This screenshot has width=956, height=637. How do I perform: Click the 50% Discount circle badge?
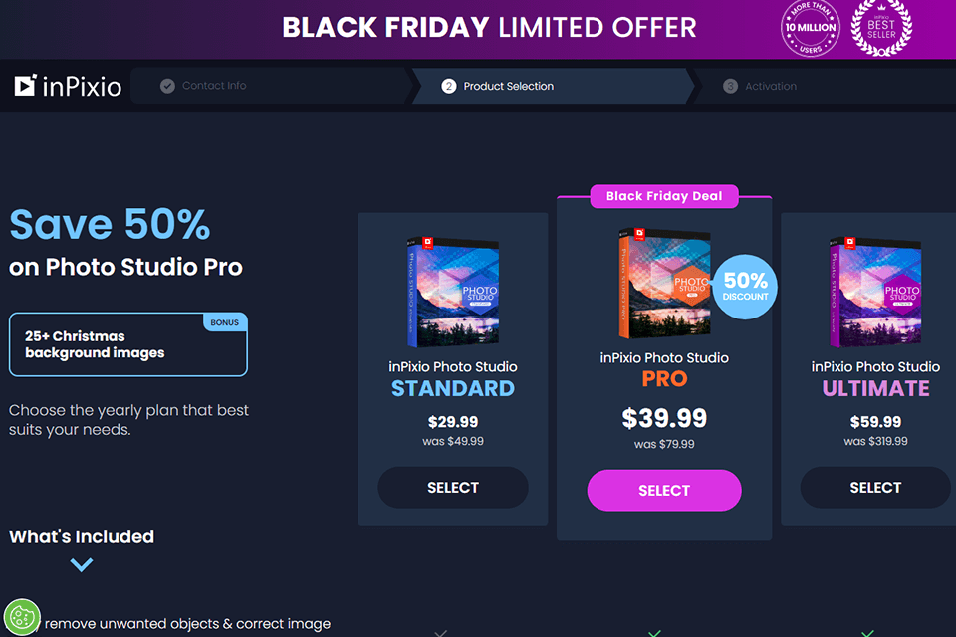coord(745,287)
